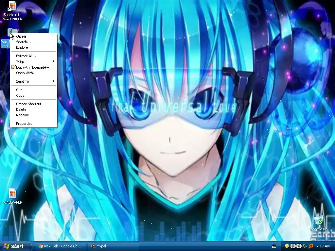Click the 7:17 AM system clock

323,246
